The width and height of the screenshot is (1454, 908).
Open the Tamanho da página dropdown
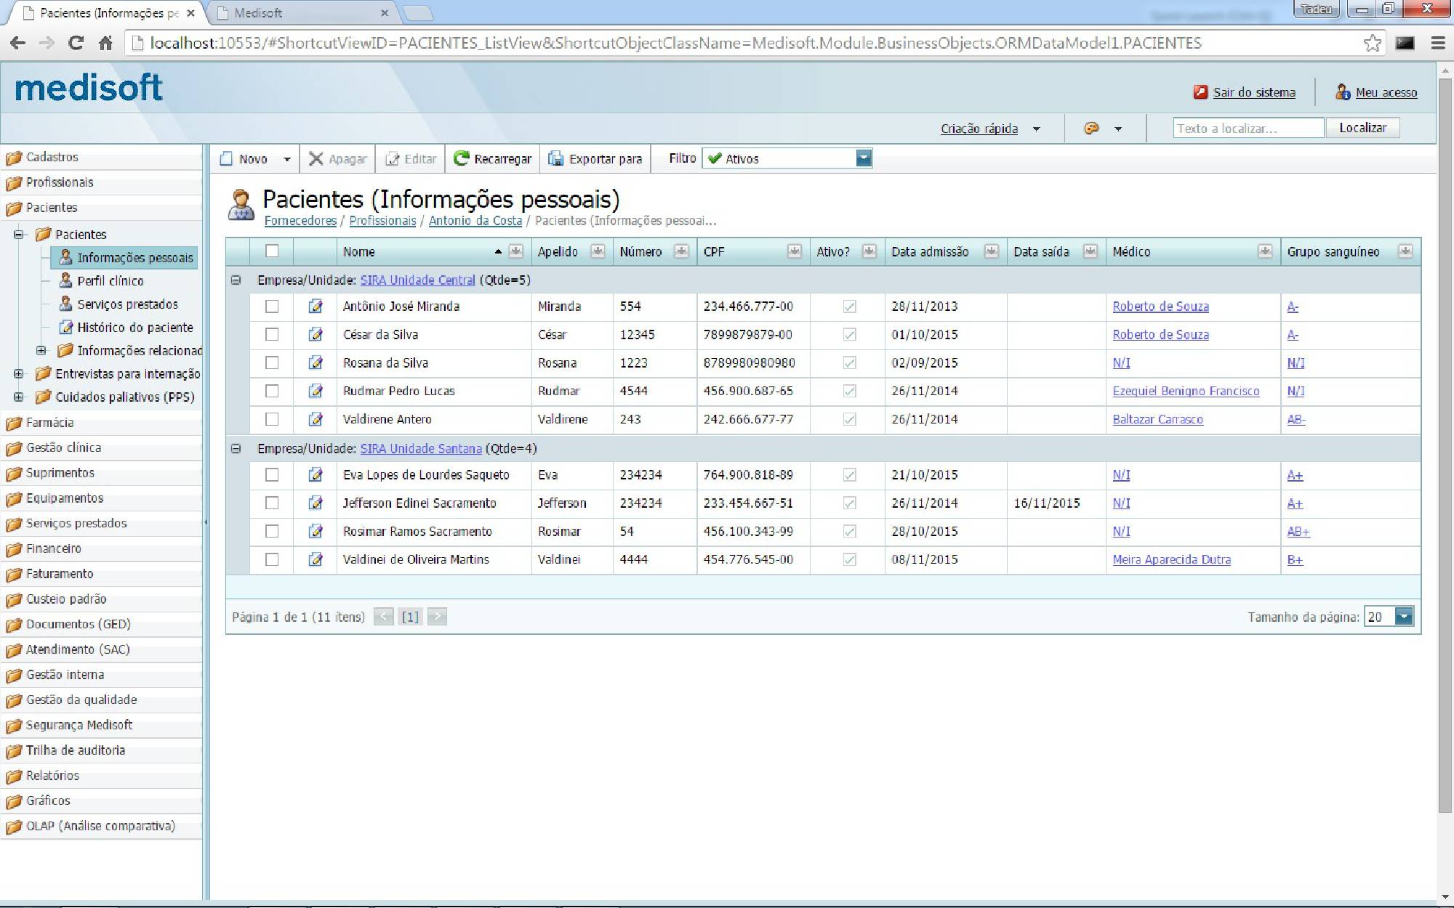pos(1404,617)
